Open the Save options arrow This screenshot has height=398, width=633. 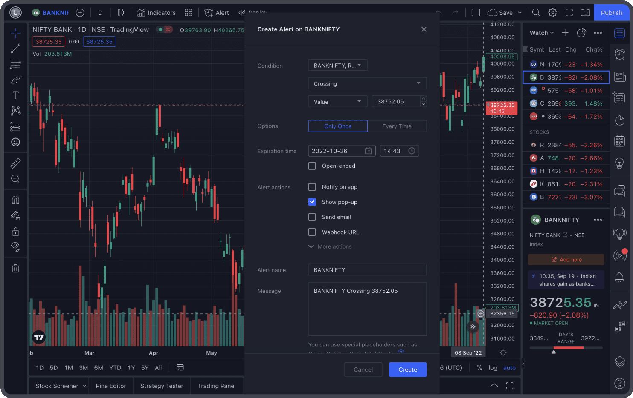point(520,13)
